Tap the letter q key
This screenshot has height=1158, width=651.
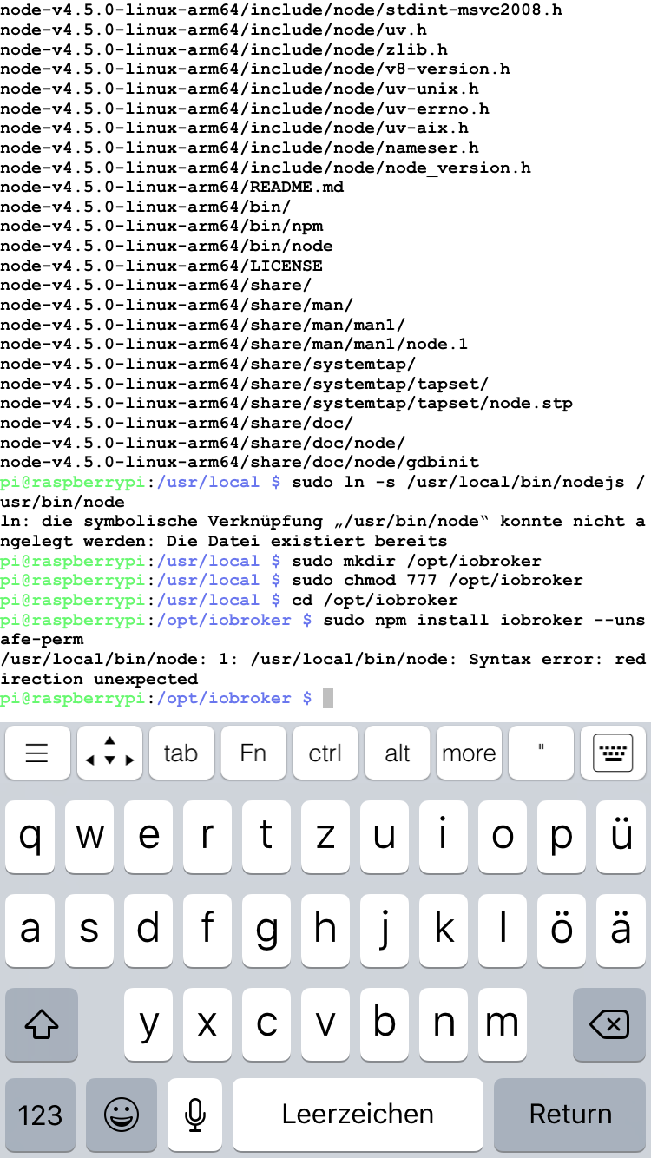30,837
